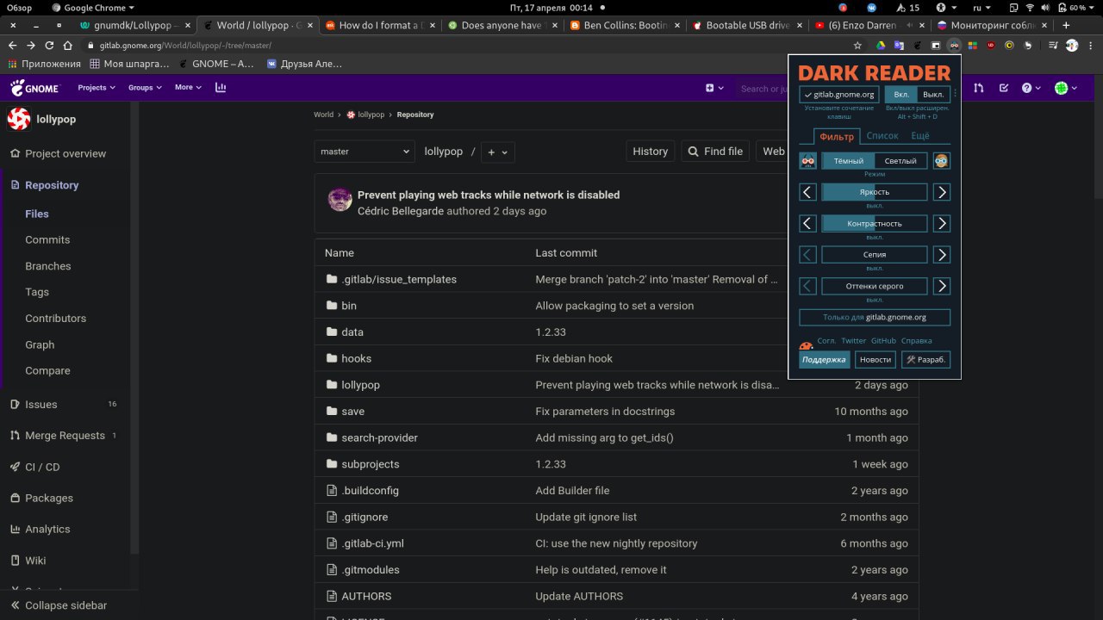Select Тёмный mode in Dark Reader
This screenshot has width=1103, height=620.
[x=848, y=160]
